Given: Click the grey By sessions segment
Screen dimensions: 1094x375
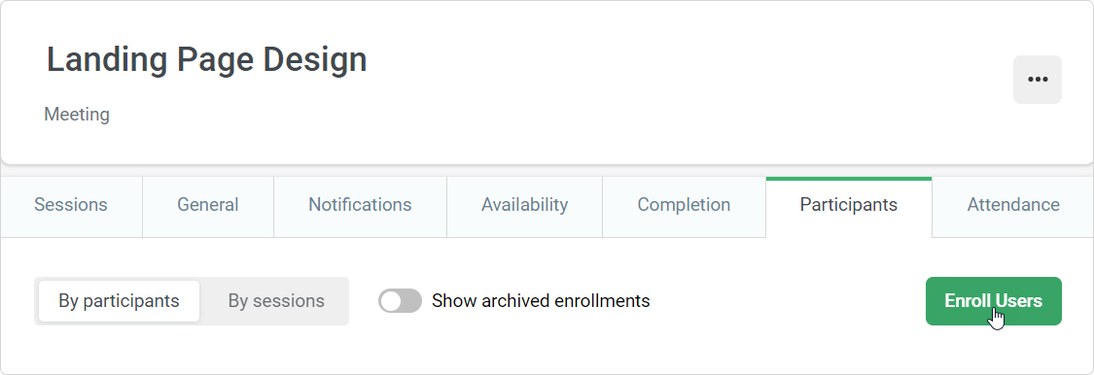Looking at the screenshot, I should [276, 301].
